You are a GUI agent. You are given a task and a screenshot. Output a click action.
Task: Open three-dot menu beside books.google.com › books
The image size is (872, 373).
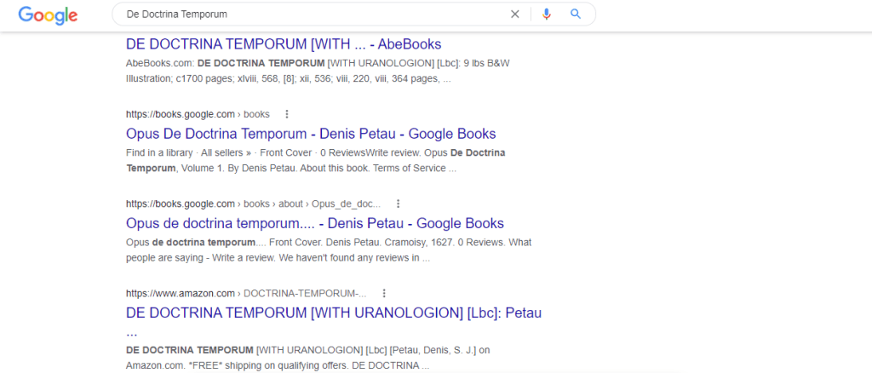287,114
